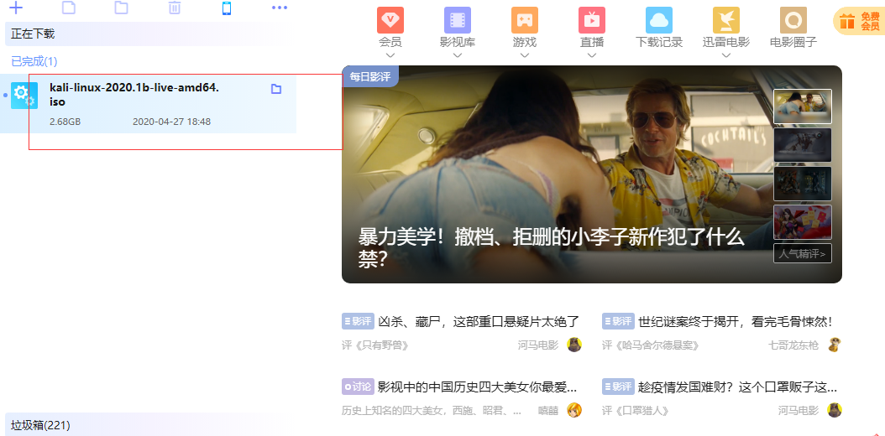The image size is (885, 436).
Task: Click the 评《只有野兽》 subtitle
Action: click(x=375, y=345)
